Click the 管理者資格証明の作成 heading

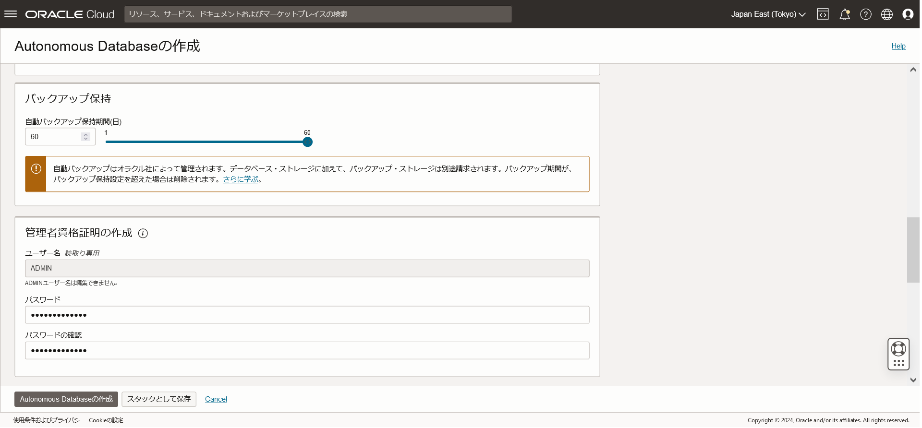(79, 233)
